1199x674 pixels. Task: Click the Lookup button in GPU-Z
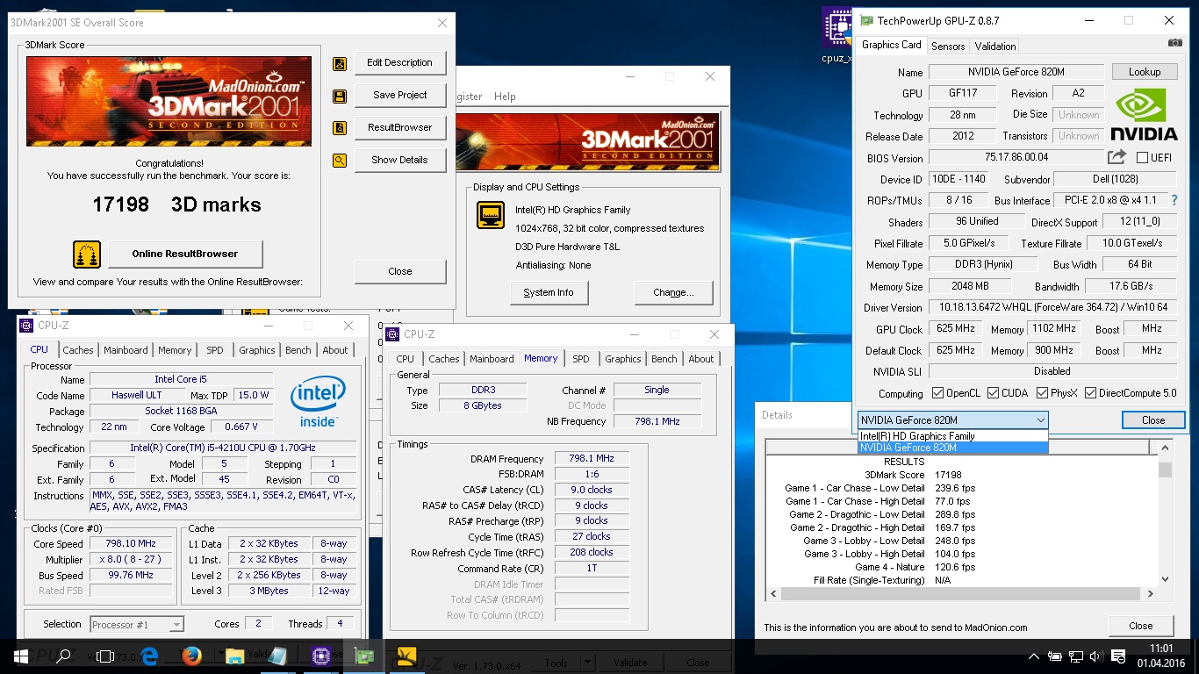[x=1145, y=72]
